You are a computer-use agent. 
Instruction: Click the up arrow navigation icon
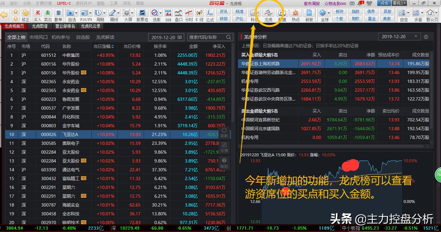click(x=16, y=12)
